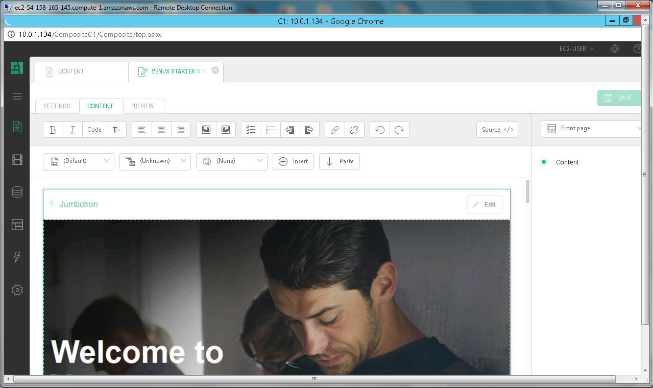Click the editor vertical scrollbar
Viewport: 653px width, 388px height.
[x=527, y=191]
